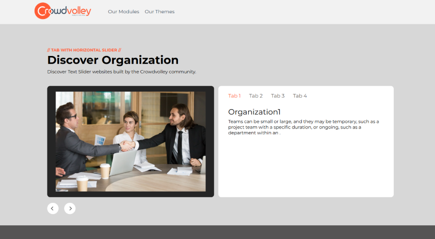Advance to the next slide arrow
435x239 pixels.
click(x=70, y=208)
